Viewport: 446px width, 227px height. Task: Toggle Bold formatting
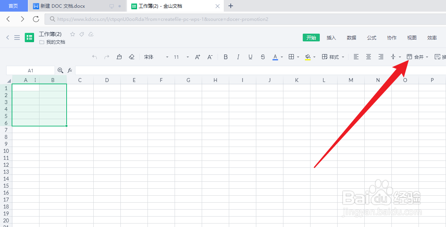click(226, 57)
